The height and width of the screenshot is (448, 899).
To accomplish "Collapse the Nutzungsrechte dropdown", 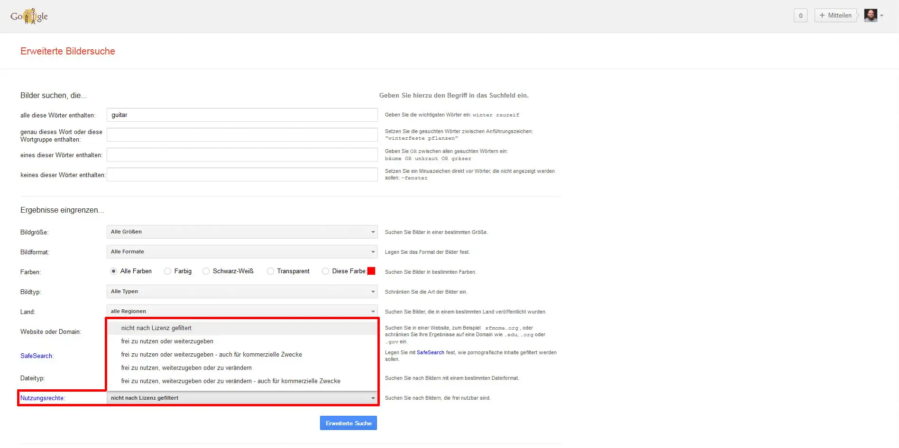I will click(373, 397).
